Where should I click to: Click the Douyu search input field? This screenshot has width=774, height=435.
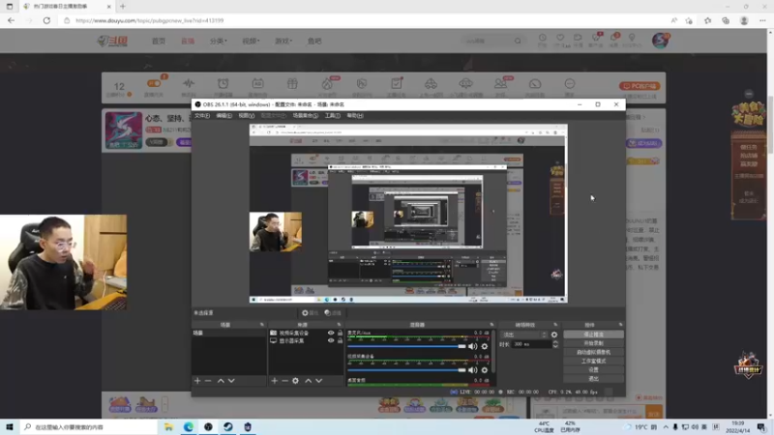[488, 41]
